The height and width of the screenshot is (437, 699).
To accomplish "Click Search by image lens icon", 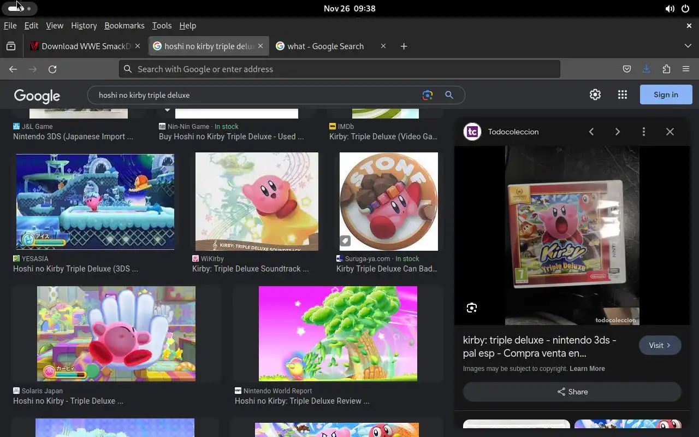I will click(428, 95).
